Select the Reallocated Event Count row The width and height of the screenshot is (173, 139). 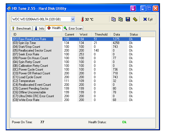pyautogui.click(x=76, y=85)
